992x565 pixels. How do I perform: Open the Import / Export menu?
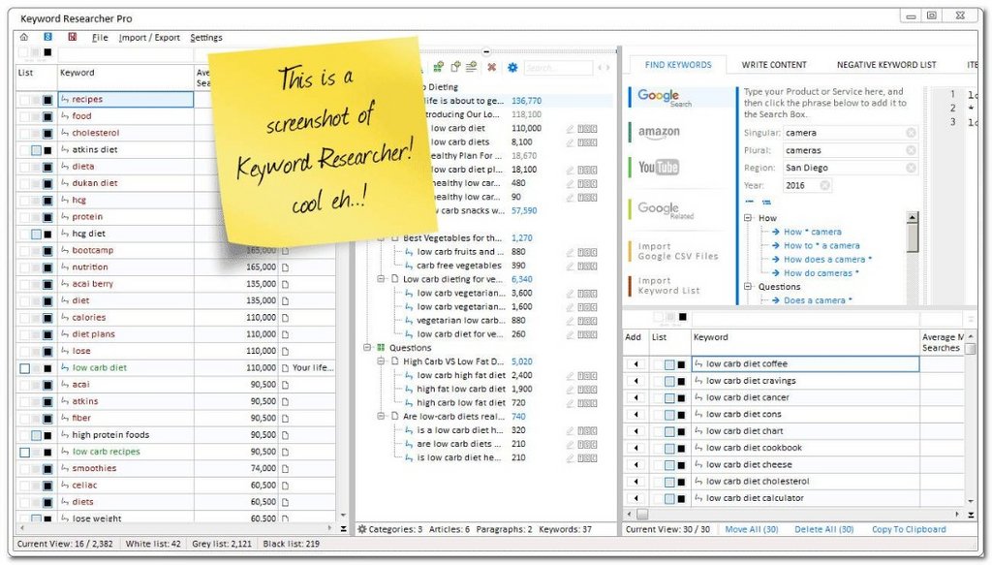pos(149,38)
